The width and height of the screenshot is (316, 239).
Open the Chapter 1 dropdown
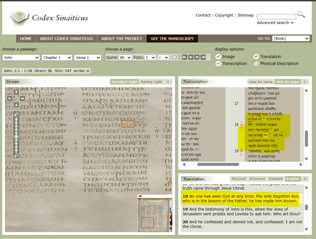click(57, 58)
